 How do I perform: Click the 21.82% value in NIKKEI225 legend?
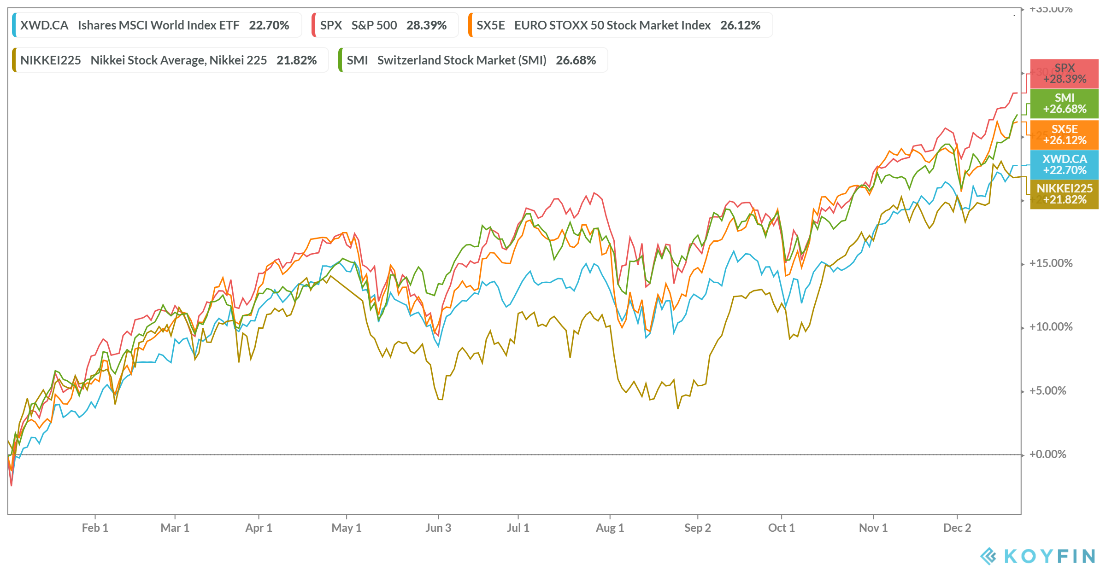296,60
